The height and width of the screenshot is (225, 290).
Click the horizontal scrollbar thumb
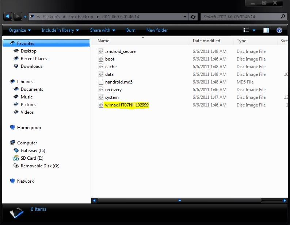(x=179, y=201)
